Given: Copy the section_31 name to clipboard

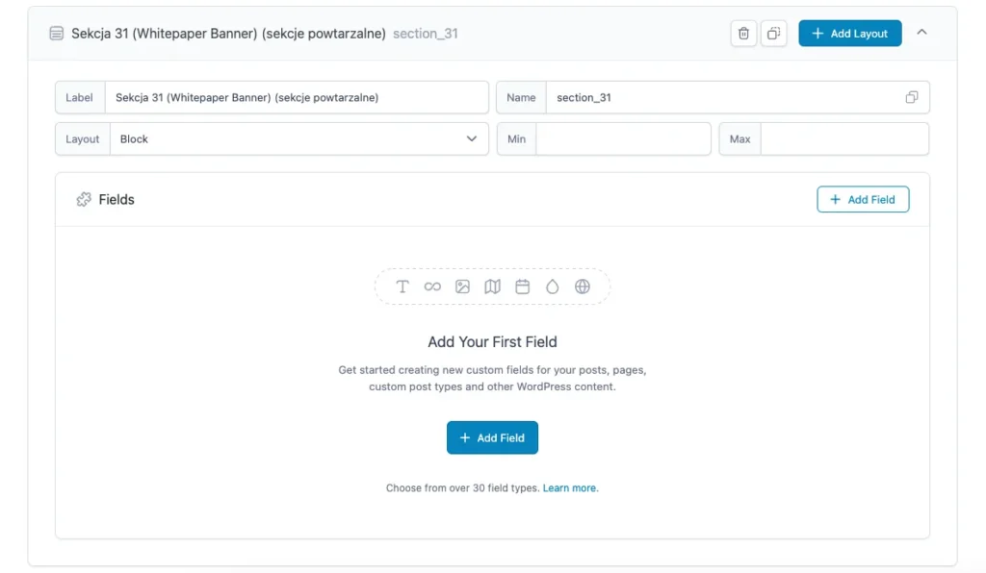Looking at the screenshot, I should click(x=911, y=97).
